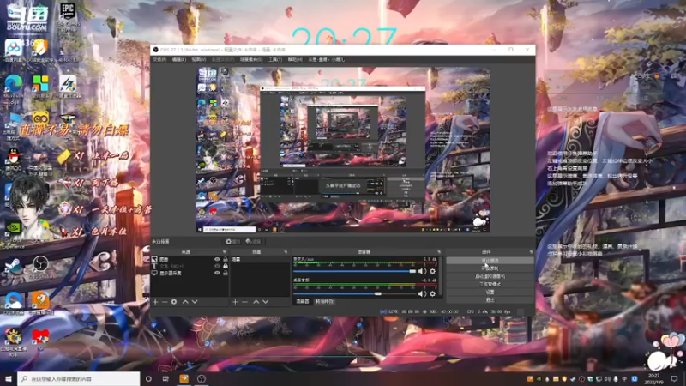Screen dimensions: 686x386
Task: Remove selected source with the minus icon
Action: click(x=165, y=302)
